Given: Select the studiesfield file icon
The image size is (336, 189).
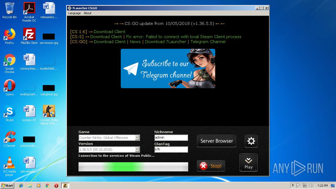Looking at the screenshot, I should (x=49, y=64).
